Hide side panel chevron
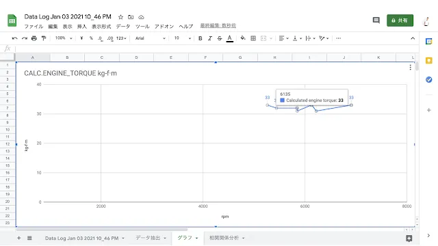Image resolution: width=438 pixels, height=246 pixels. coord(428,236)
